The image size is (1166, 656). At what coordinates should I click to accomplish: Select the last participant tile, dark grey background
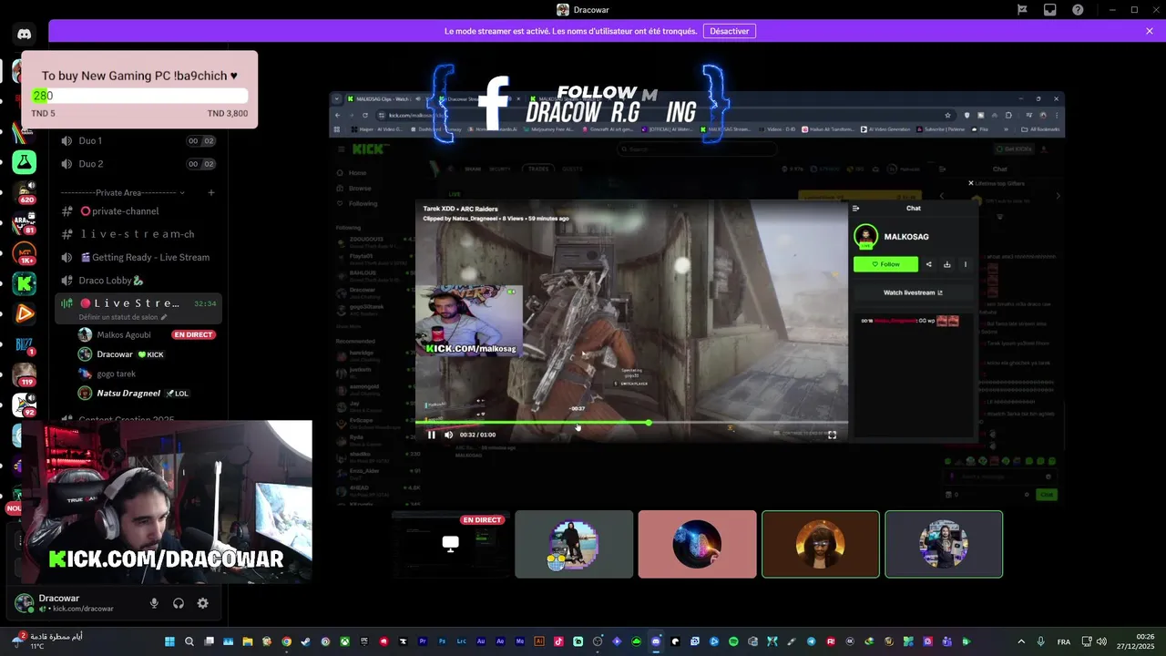(944, 544)
